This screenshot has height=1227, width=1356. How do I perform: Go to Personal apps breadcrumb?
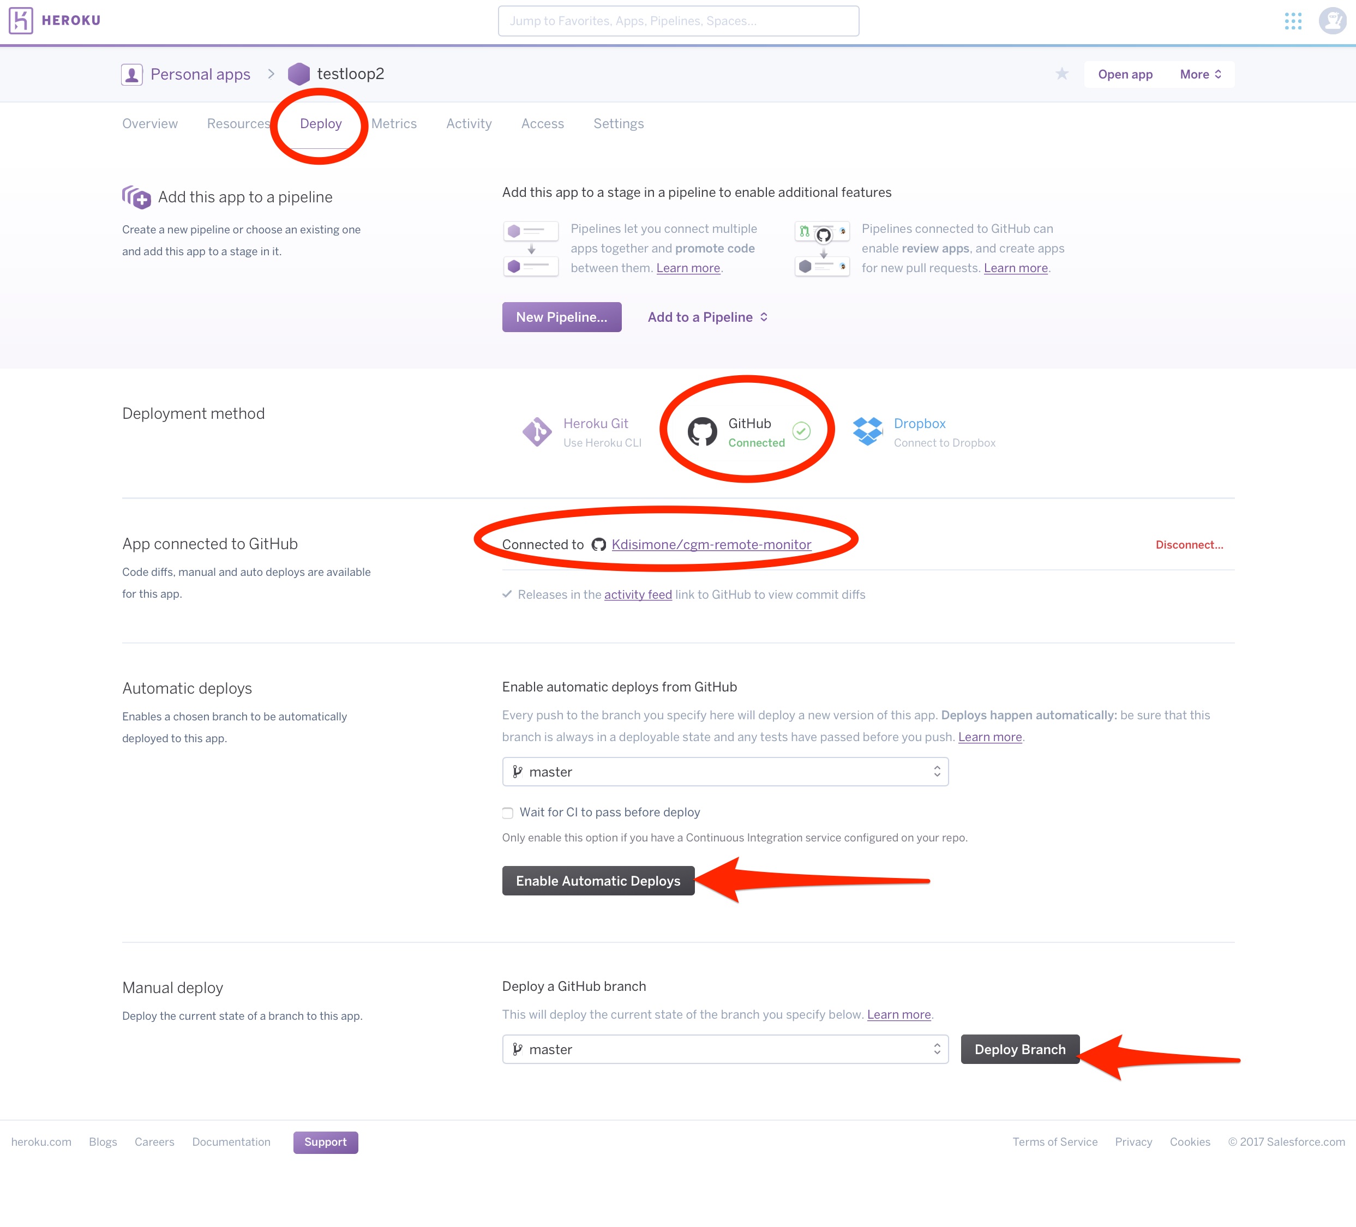click(x=200, y=74)
